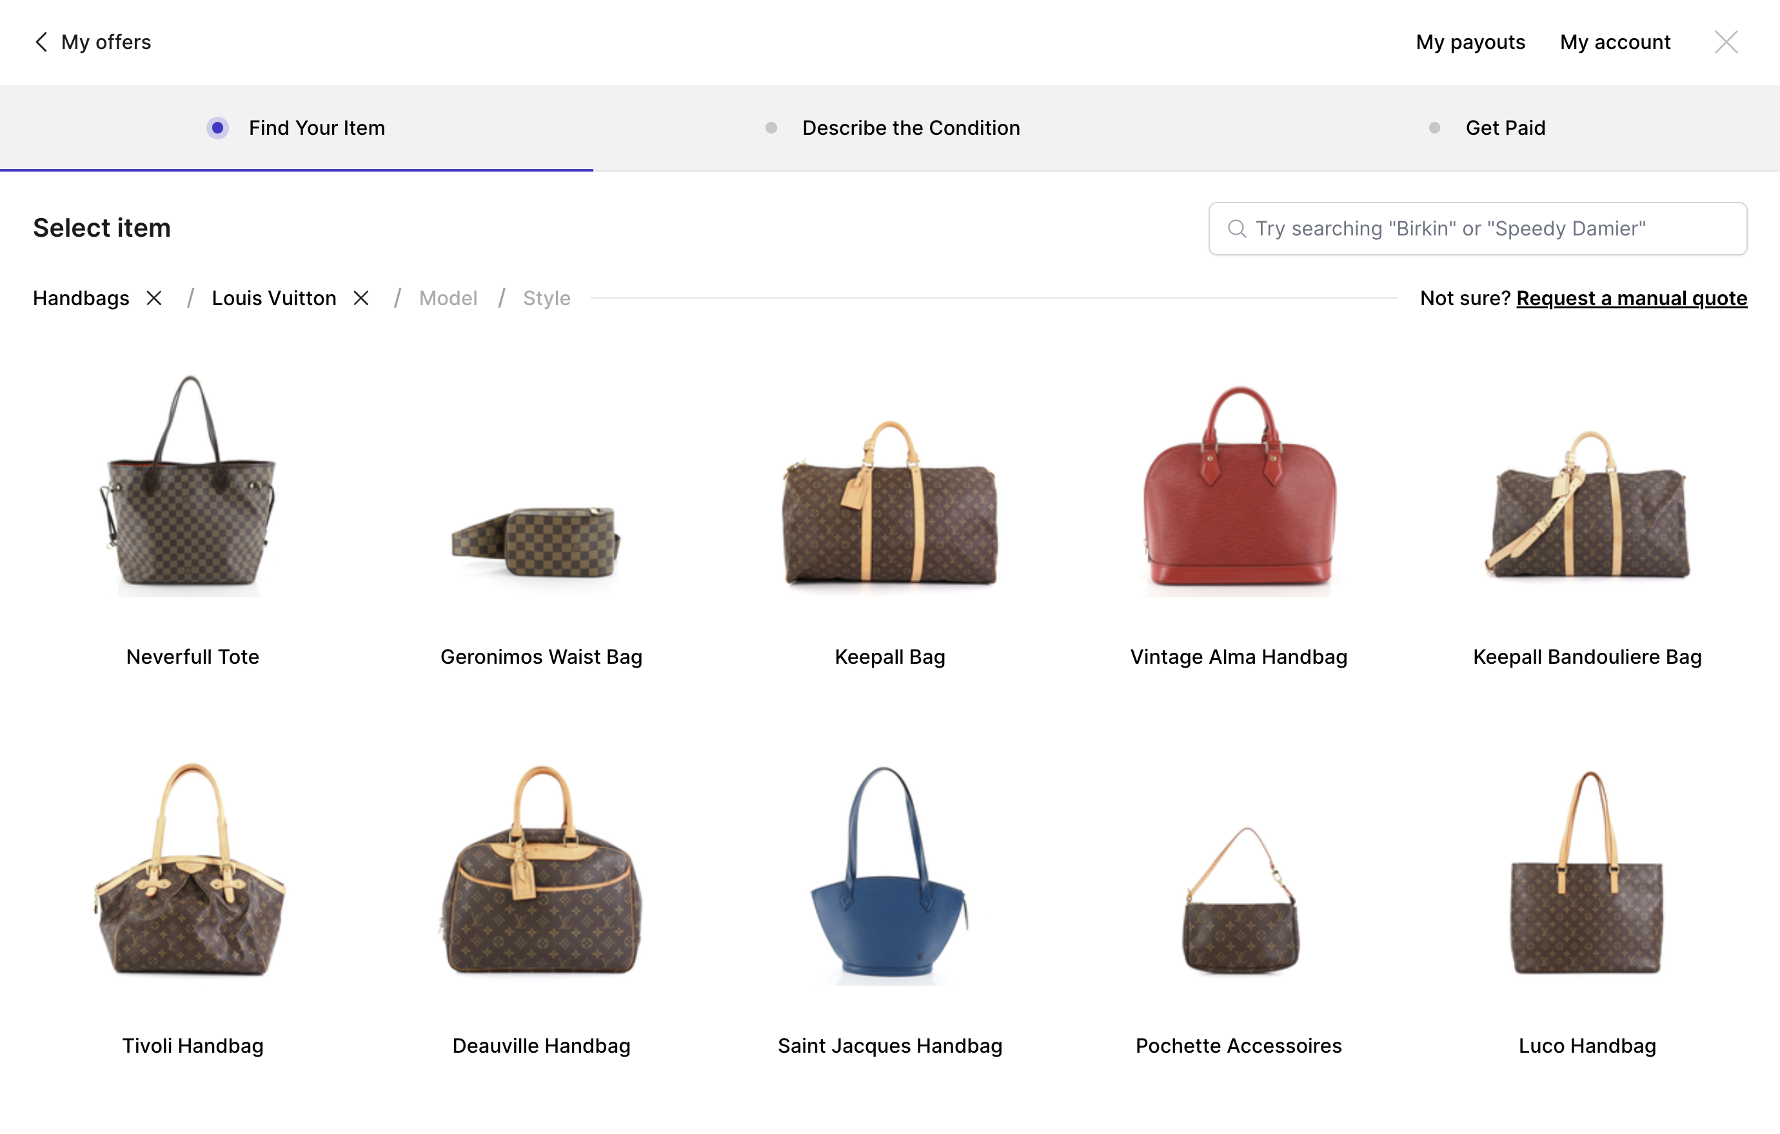Image resolution: width=1780 pixels, height=1134 pixels.
Task: Click the Geronimos Waist Bag label
Action: tap(541, 657)
